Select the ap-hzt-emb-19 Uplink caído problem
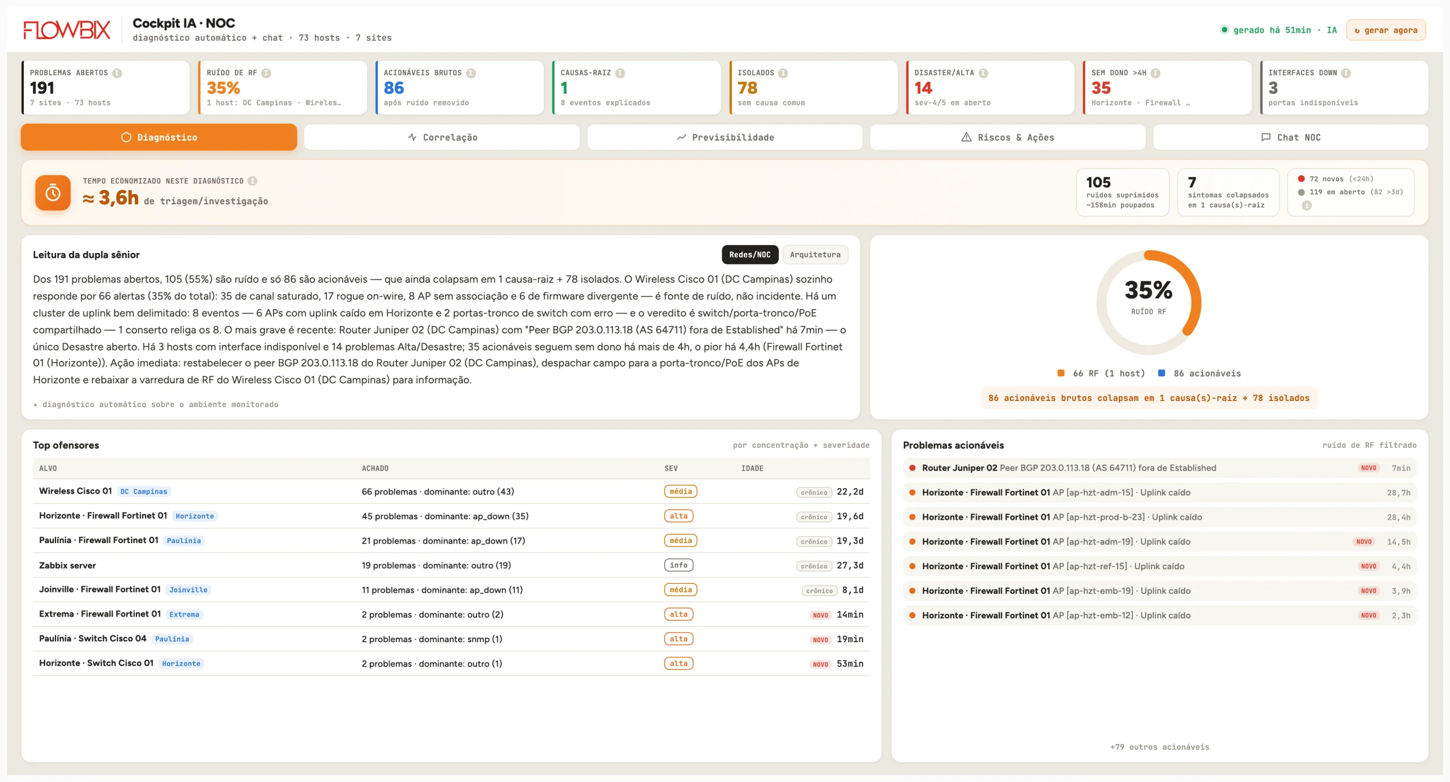 coord(1159,591)
